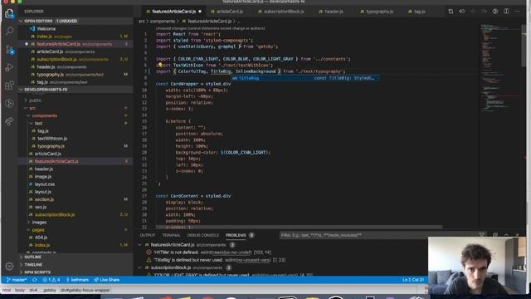Expand the images folder

click(x=39, y=223)
